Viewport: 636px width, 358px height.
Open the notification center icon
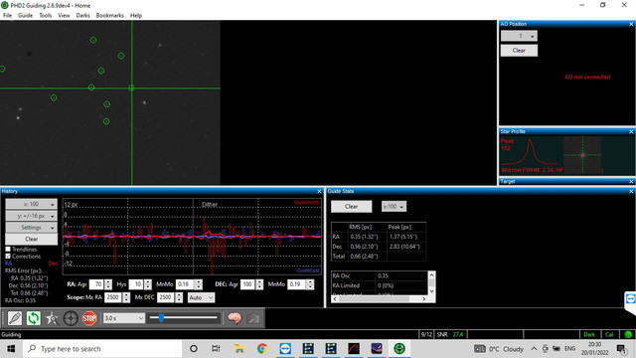(621, 349)
